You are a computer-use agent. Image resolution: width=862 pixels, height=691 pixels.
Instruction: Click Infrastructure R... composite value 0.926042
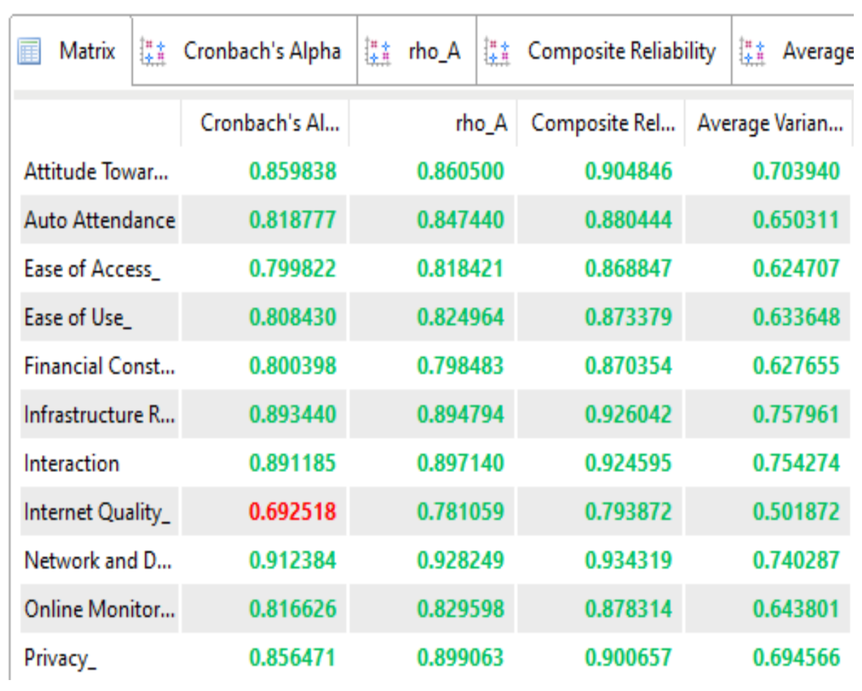pyautogui.click(x=628, y=415)
